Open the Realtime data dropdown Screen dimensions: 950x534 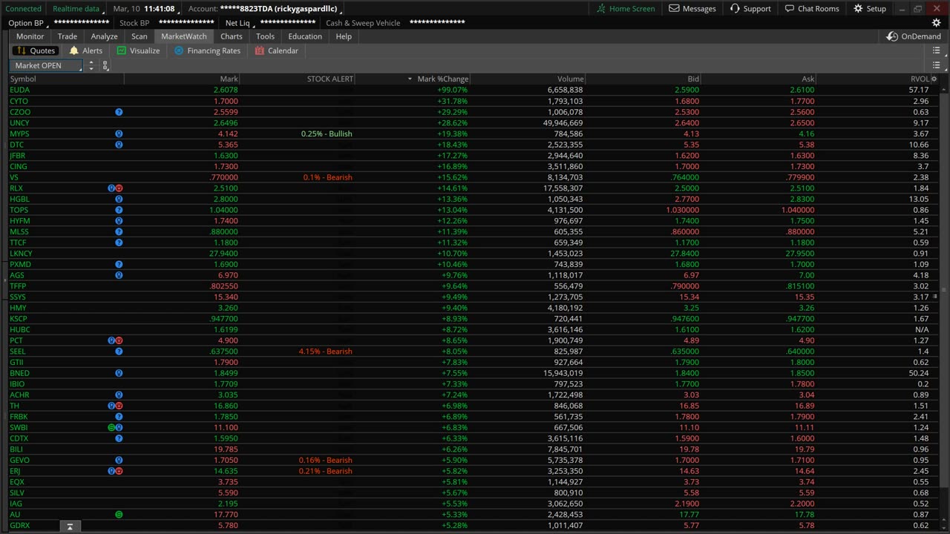point(76,8)
